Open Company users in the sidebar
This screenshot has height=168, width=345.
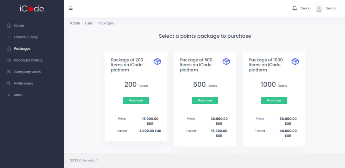27,72
